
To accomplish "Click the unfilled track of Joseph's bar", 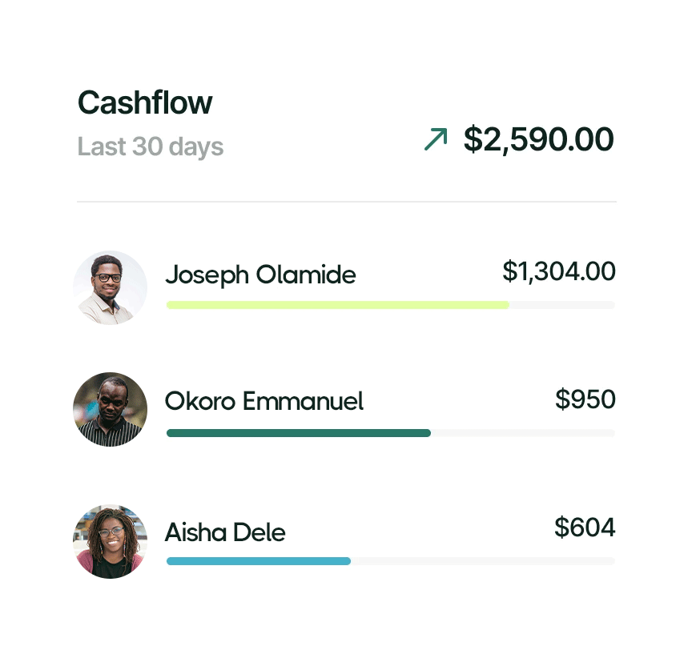I will pos(562,305).
